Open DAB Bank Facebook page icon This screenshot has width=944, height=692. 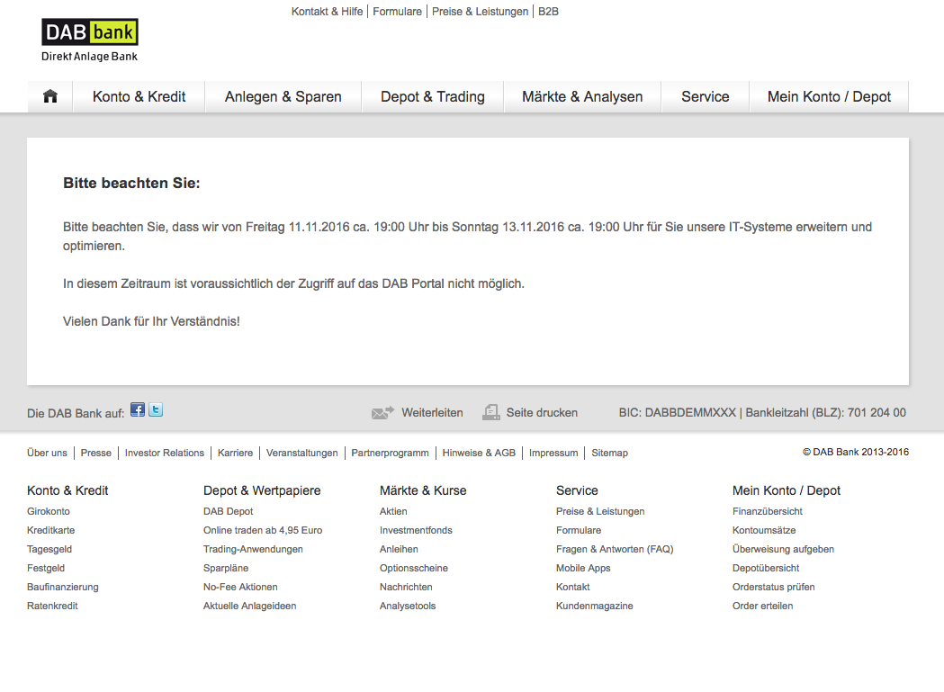point(138,410)
